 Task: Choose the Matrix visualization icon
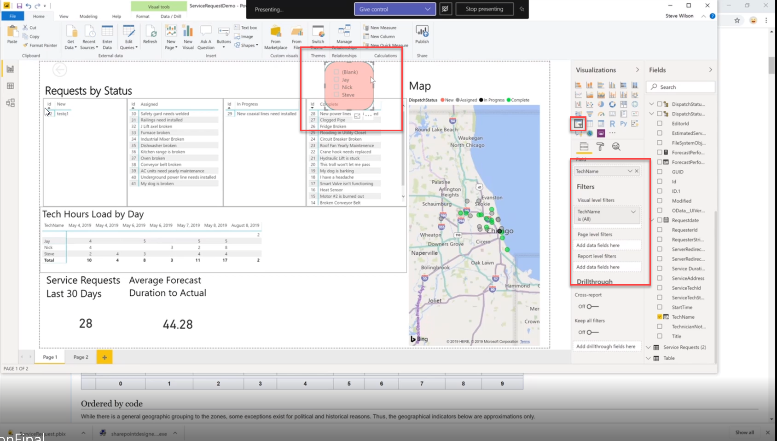[601, 123]
